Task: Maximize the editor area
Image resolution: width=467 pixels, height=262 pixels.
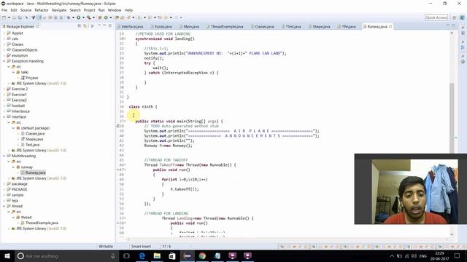Action: 453,26
